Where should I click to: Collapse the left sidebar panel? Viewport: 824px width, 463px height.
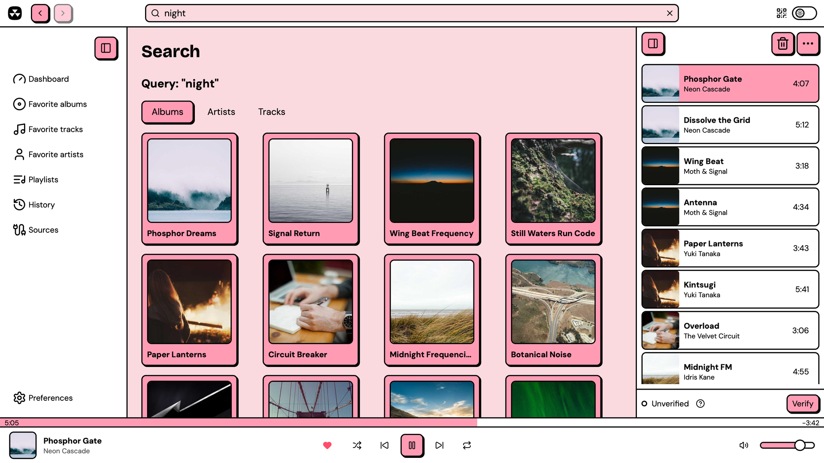(x=106, y=48)
